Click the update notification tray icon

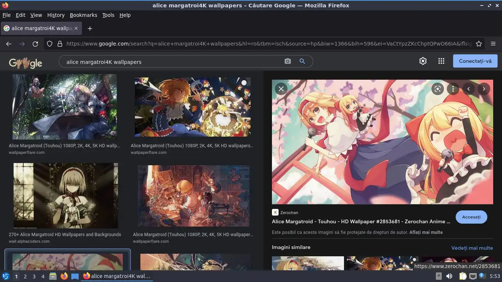483,276
